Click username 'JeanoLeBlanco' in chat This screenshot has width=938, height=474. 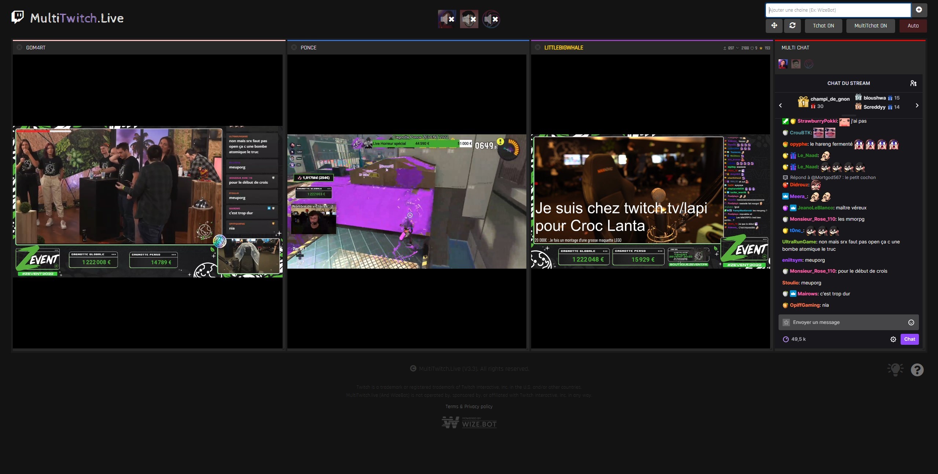[816, 208]
